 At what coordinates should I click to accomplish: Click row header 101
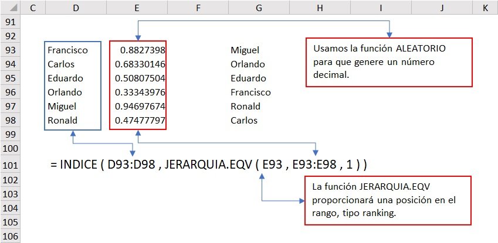(11, 165)
